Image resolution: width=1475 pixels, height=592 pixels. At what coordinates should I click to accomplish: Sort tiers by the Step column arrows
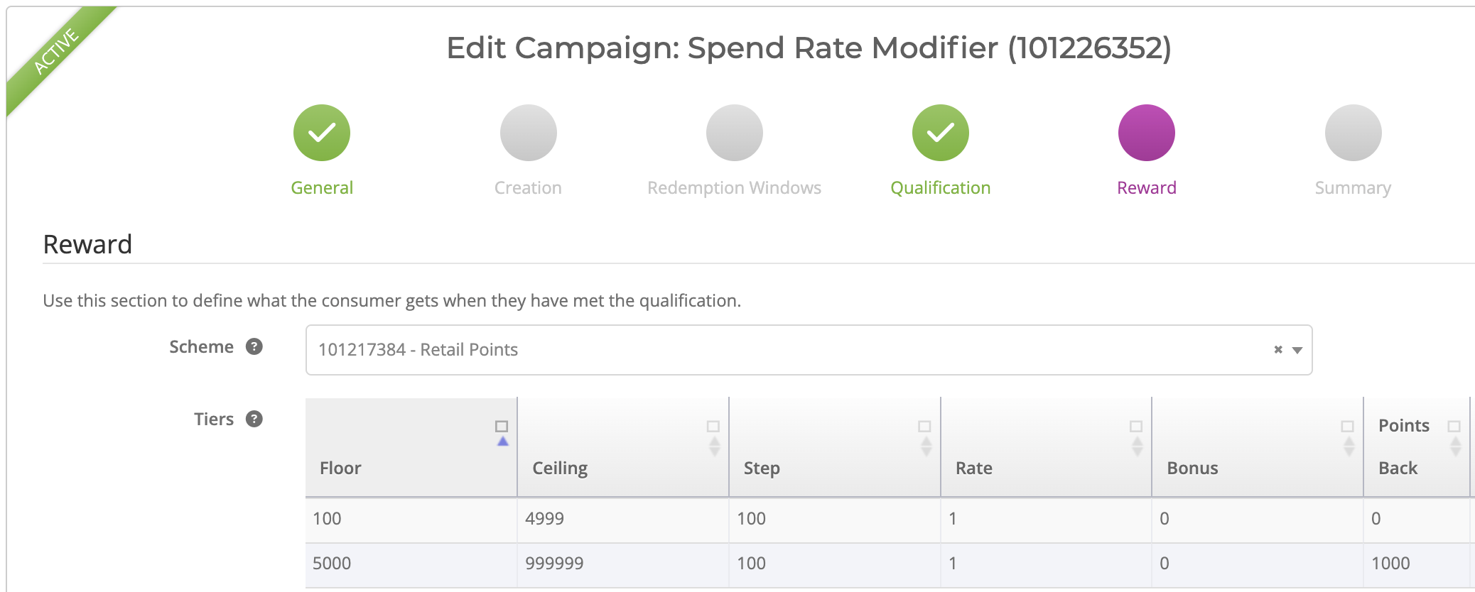926,446
